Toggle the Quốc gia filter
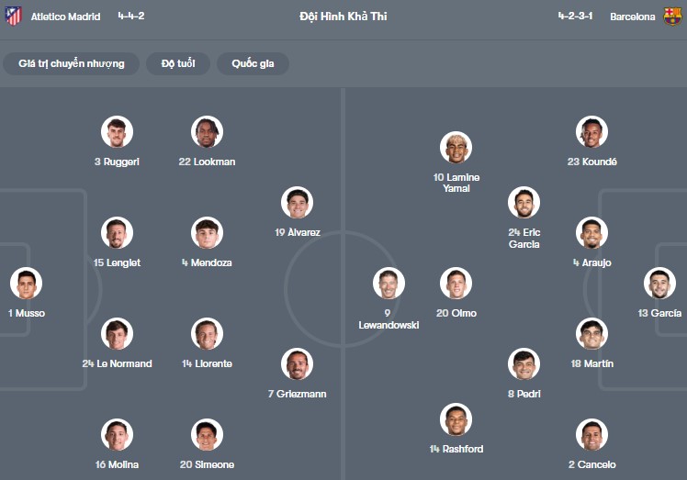Screen dimensions: 687x480 coord(253,63)
